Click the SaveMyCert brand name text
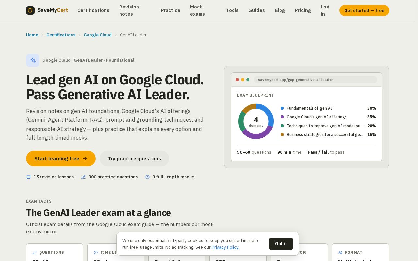 (53, 10)
